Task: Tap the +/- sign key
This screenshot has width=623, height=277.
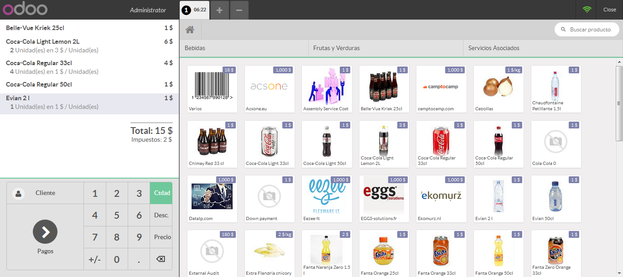Action: pos(95,259)
